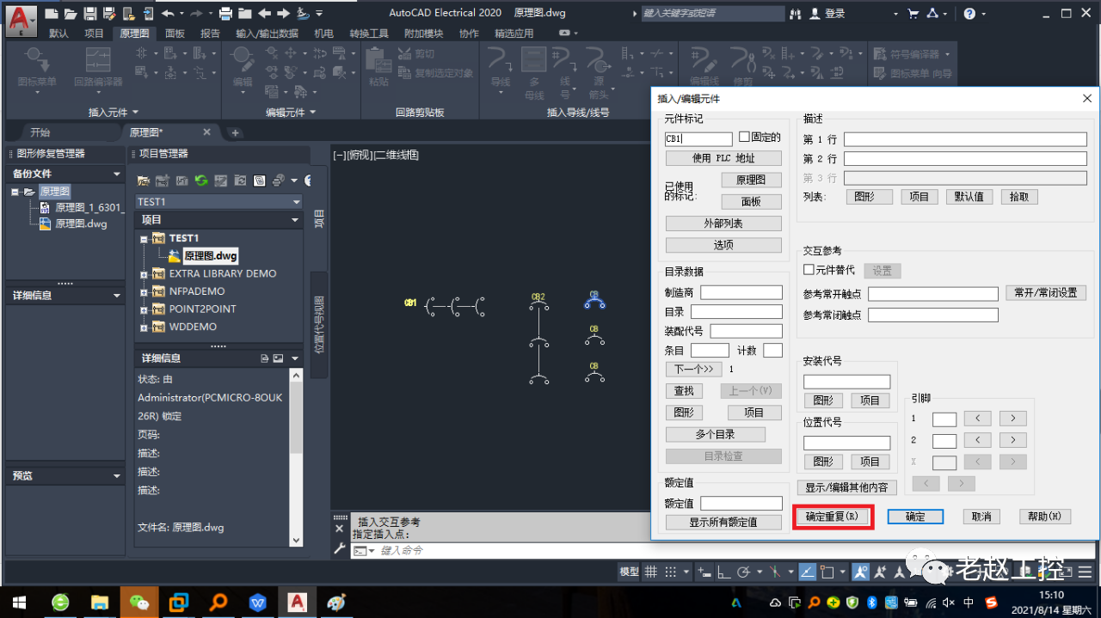Click the 常开/常闭设置 button
This screenshot has width=1101, height=618.
1045,292
